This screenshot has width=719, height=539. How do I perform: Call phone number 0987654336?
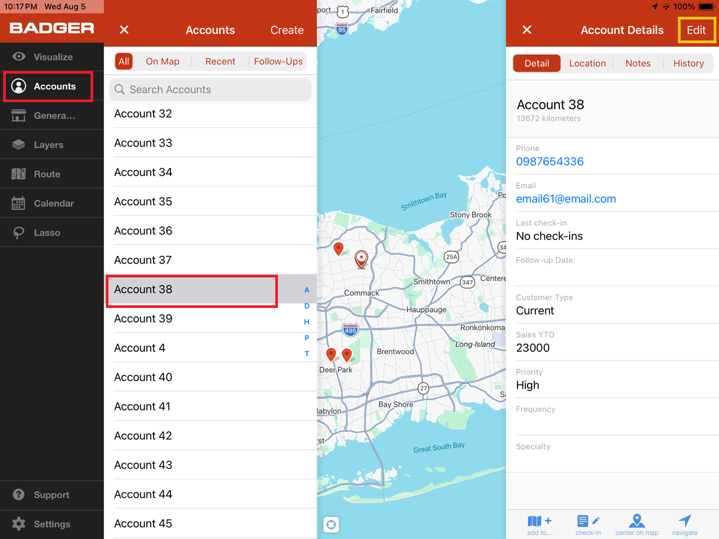[x=550, y=162]
